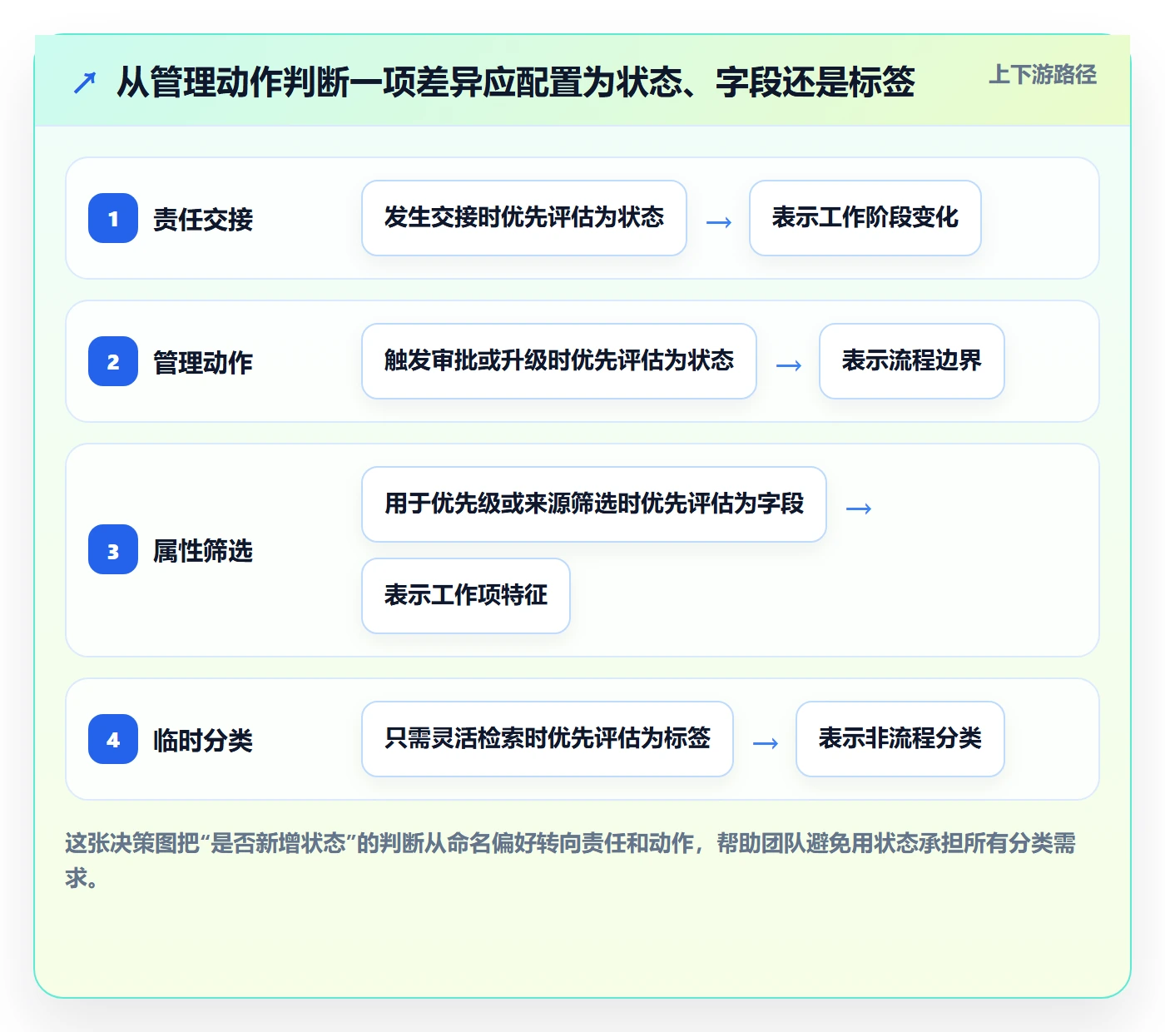Select the box 用于优先级或来源筛选时优先评估为字段
The height and width of the screenshot is (1032, 1165).
click(x=594, y=504)
